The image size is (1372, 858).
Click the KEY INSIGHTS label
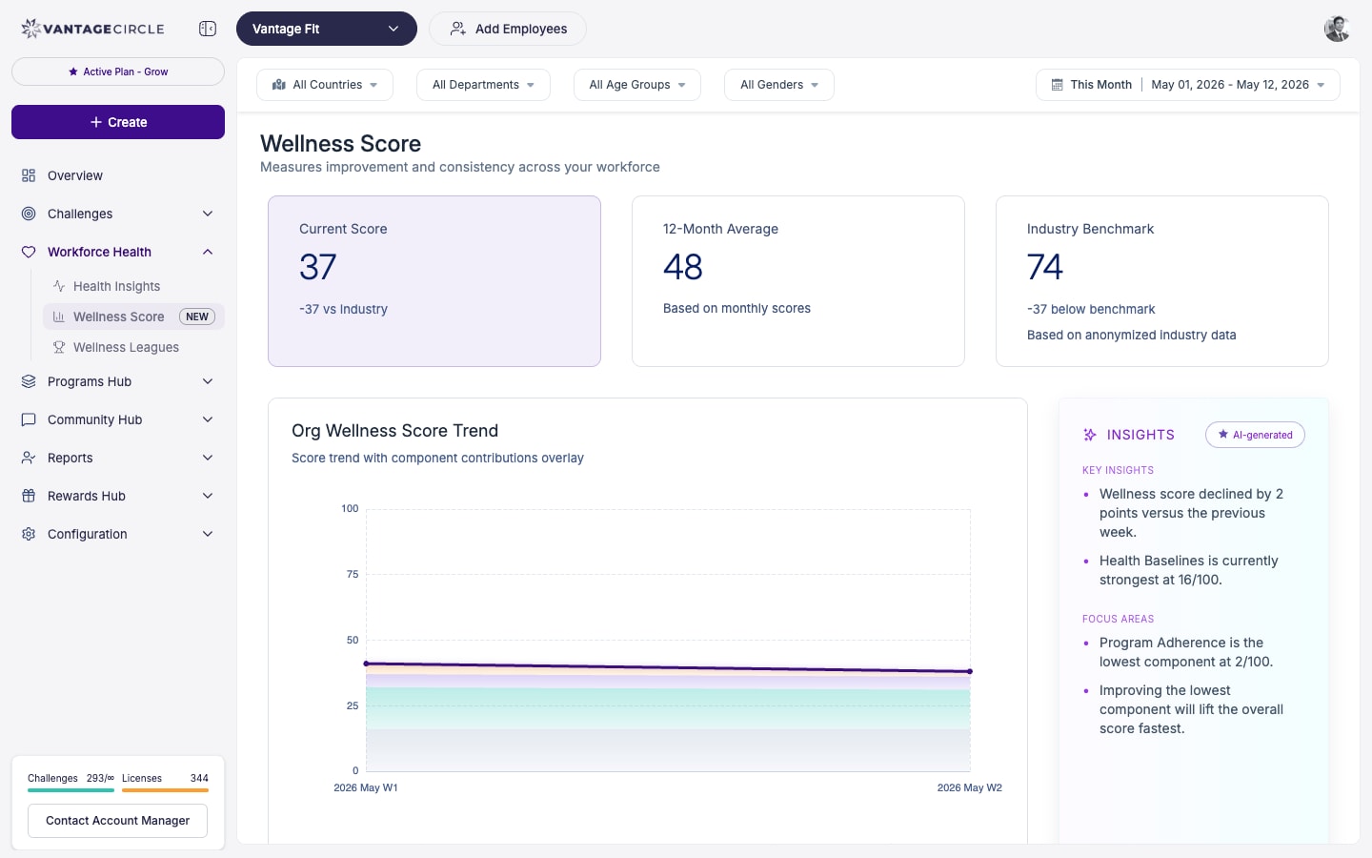click(1118, 470)
